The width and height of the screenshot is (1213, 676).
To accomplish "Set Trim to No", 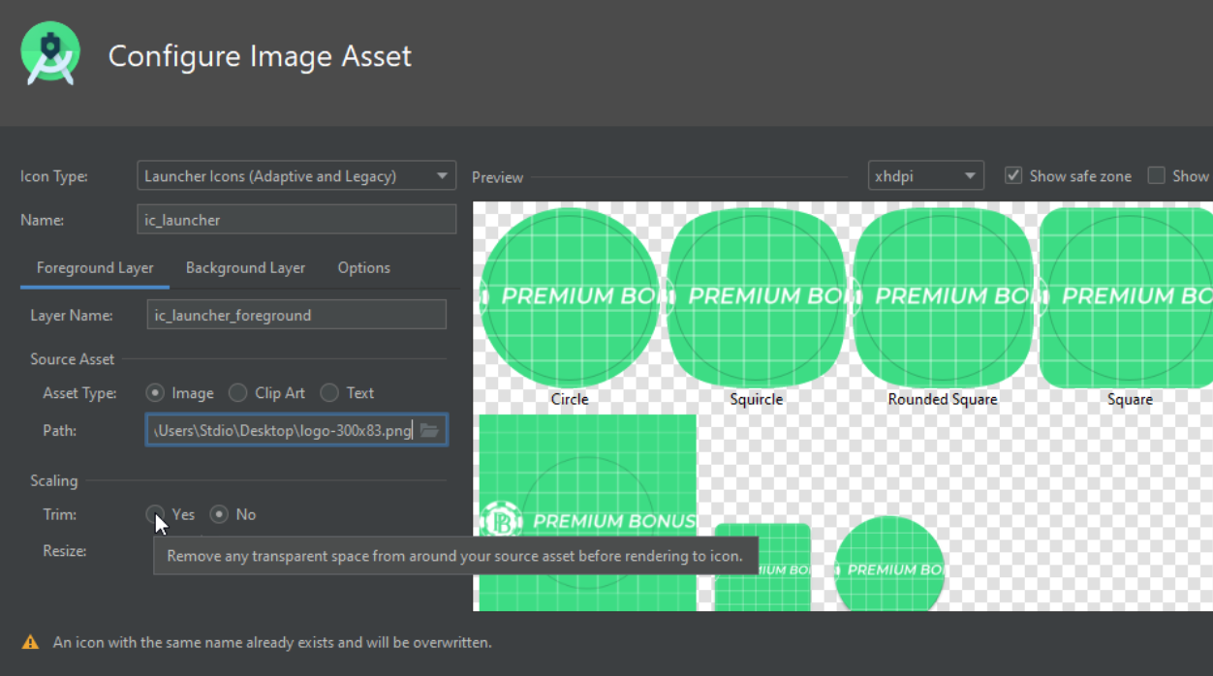I will coord(219,514).
